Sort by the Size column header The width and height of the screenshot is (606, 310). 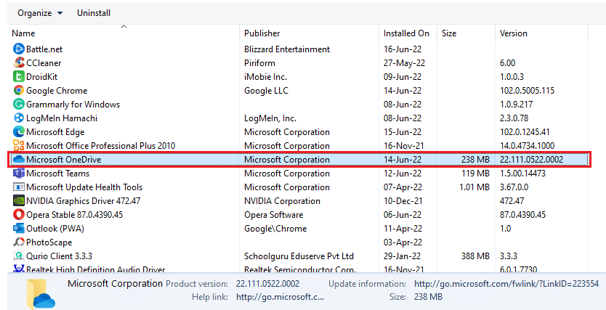[449, 33]
